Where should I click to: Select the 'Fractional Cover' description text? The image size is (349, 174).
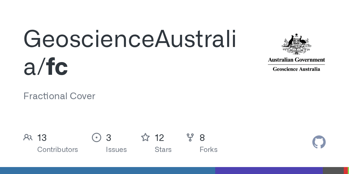(x=59, y=96)
